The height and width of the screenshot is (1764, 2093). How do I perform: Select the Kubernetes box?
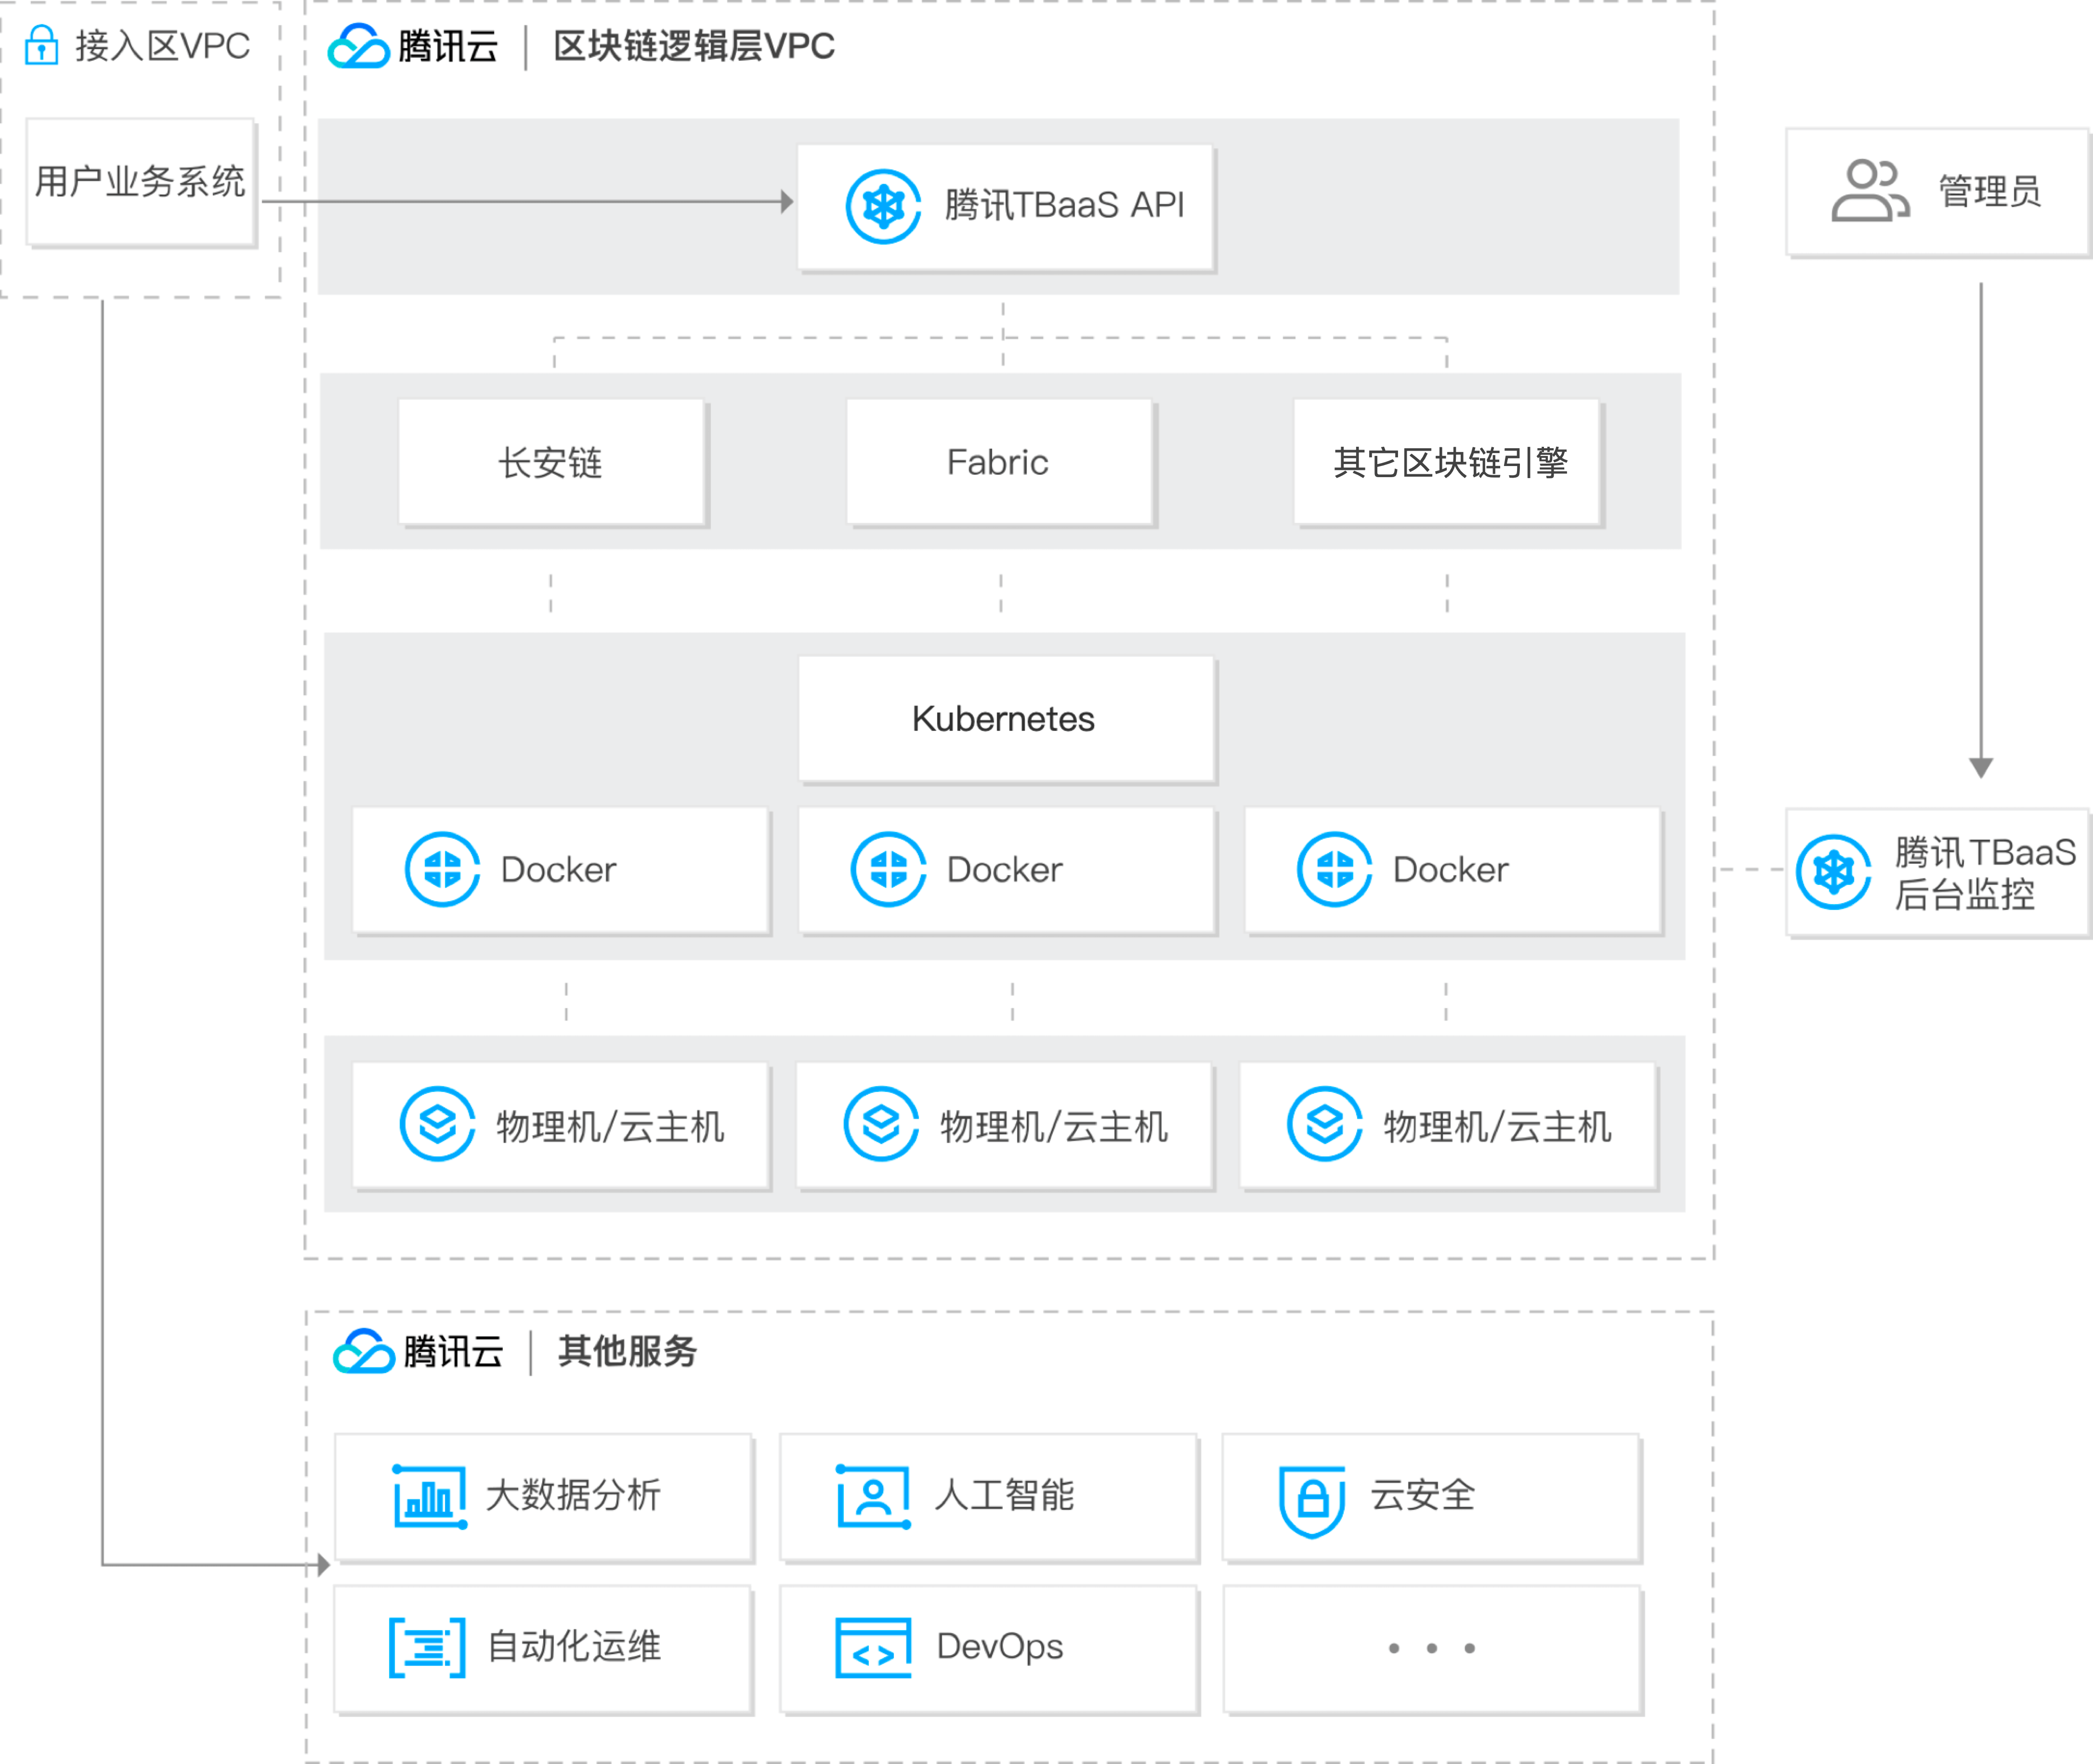pos(1007,719)
